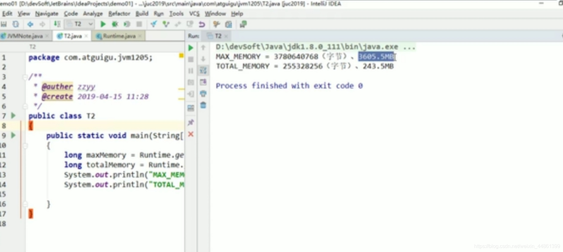Click the Build project icon
The height and width of the screenshot is (252, 563).
tap(57, 24)
